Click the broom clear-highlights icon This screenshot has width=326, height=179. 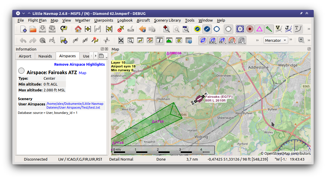pos(131,29)
